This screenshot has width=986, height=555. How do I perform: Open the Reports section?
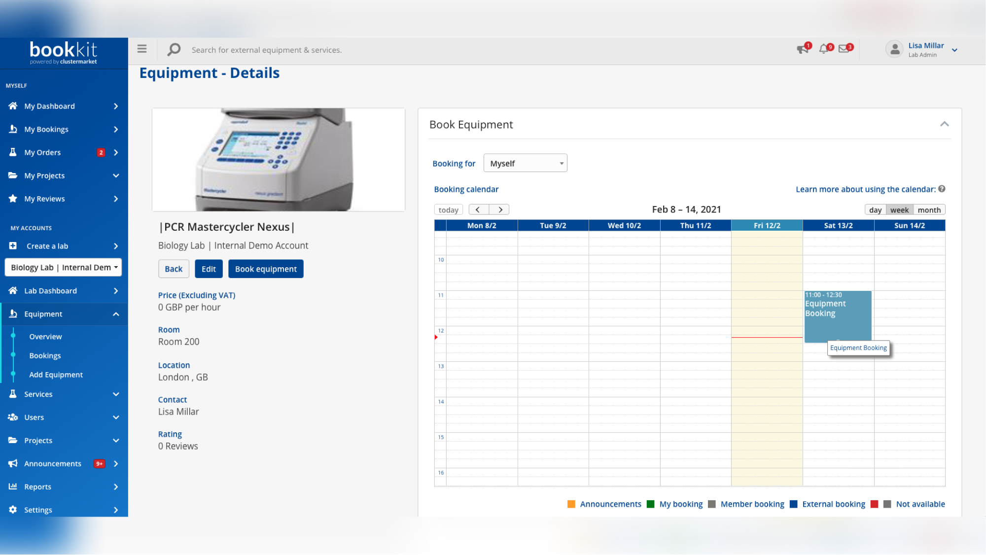tap(37, 486)
